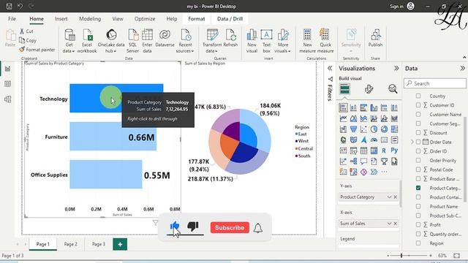
Task: Check the Discount field checkbox
Action: pos(418,133)
